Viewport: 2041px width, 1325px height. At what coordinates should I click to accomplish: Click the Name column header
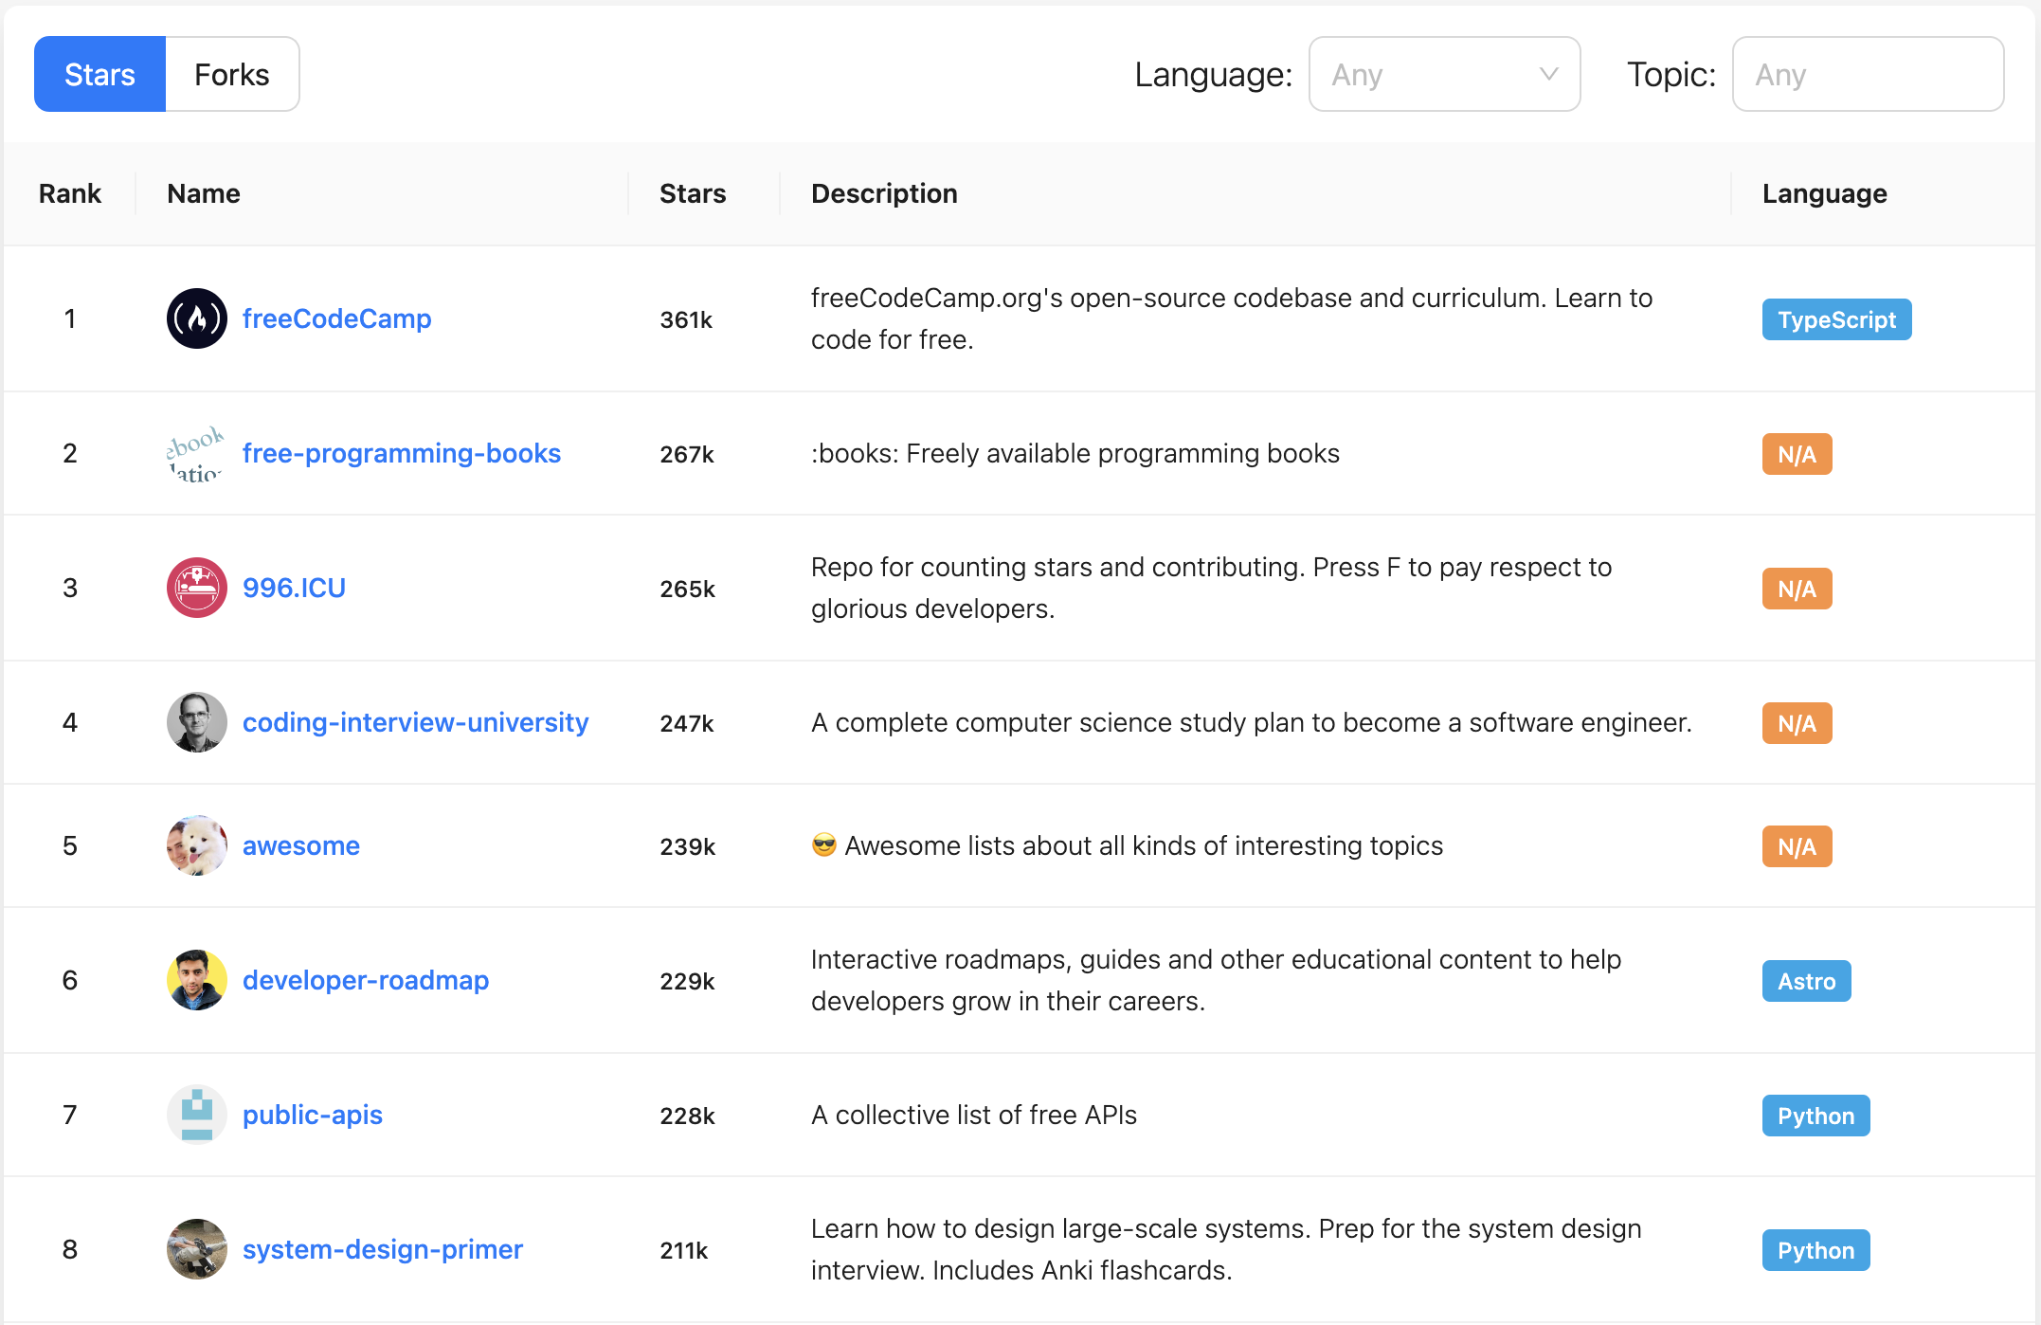pos(204,193)
